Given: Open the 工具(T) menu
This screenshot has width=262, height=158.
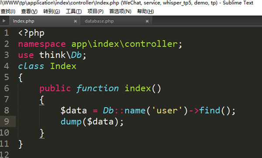Looking at the screenshot, I should pyautogui.click(x=74, y=11).
